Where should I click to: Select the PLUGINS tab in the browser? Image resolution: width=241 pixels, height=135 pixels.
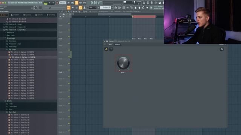click(27, 15)
